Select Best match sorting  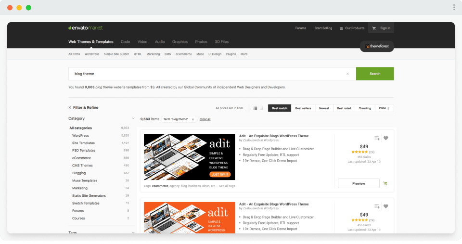click(x=280, y=108)
